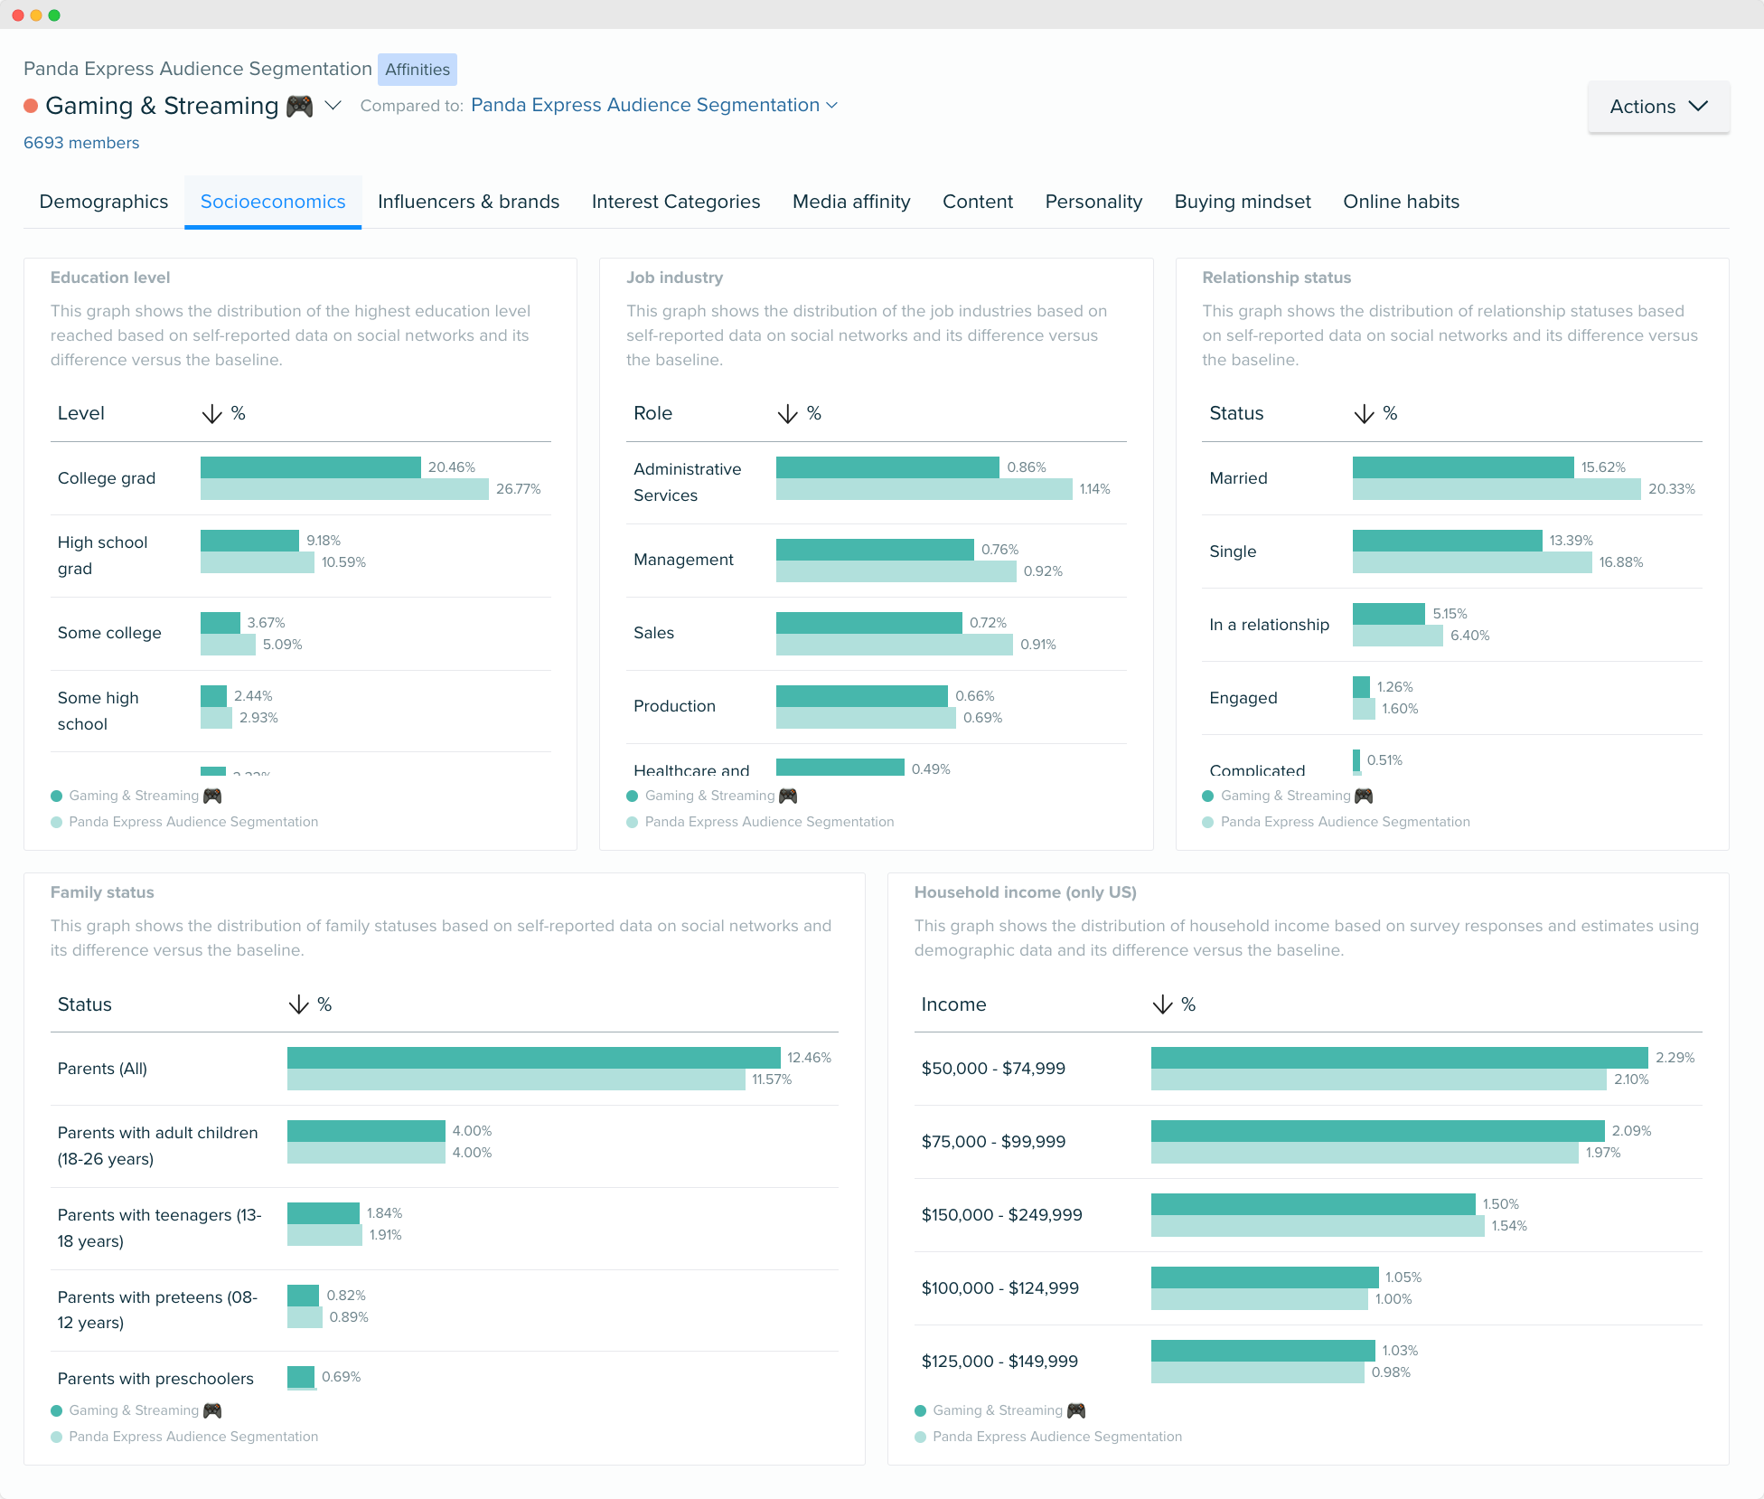Toggle Panda Express legend in Education level

coord(184,822)
